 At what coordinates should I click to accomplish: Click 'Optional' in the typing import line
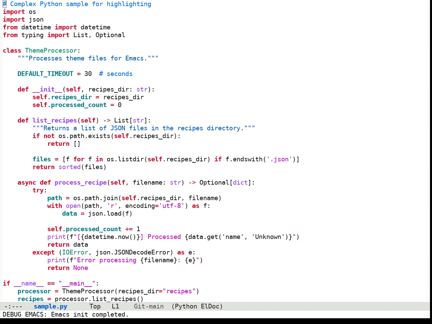point(110,35)
